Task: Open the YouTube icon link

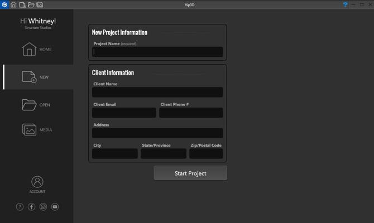Action: 55,207
